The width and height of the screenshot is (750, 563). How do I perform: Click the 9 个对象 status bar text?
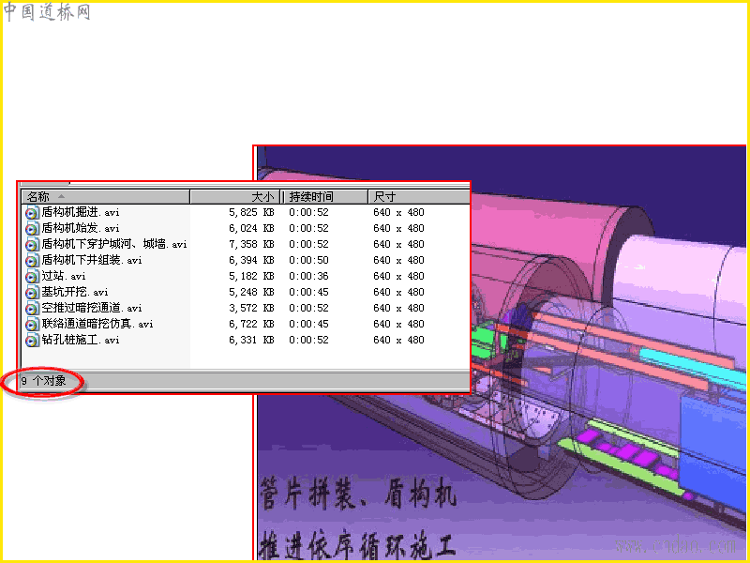click(43, 381)
